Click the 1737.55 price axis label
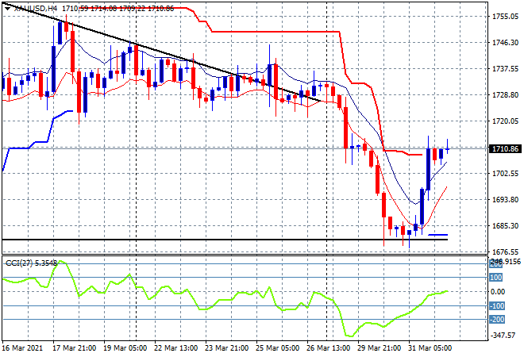This screenshot has width=524, height=357. pos(505,69)
